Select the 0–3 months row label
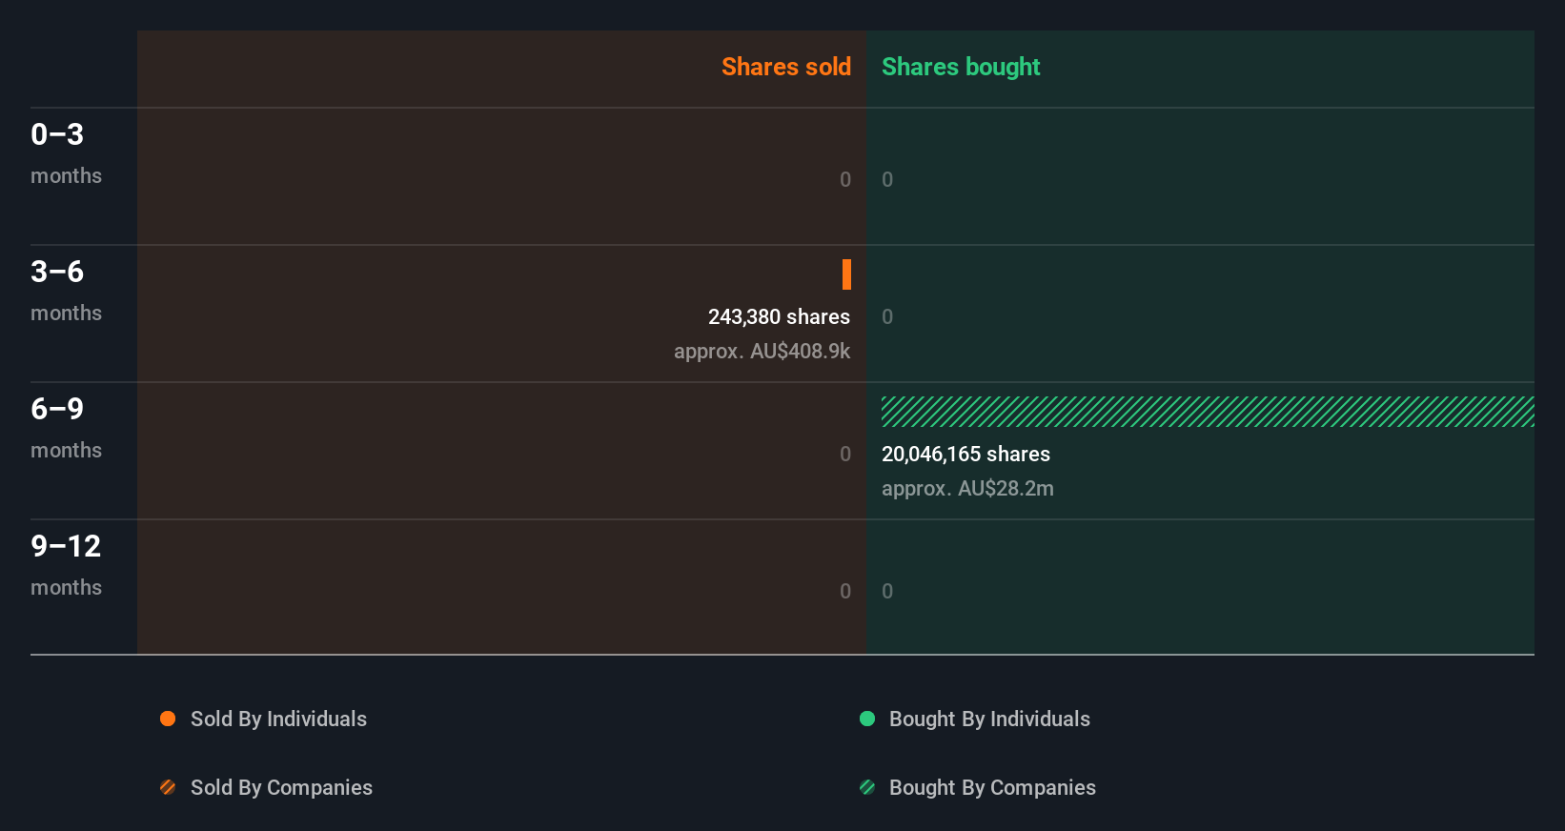 click(66, 152)
